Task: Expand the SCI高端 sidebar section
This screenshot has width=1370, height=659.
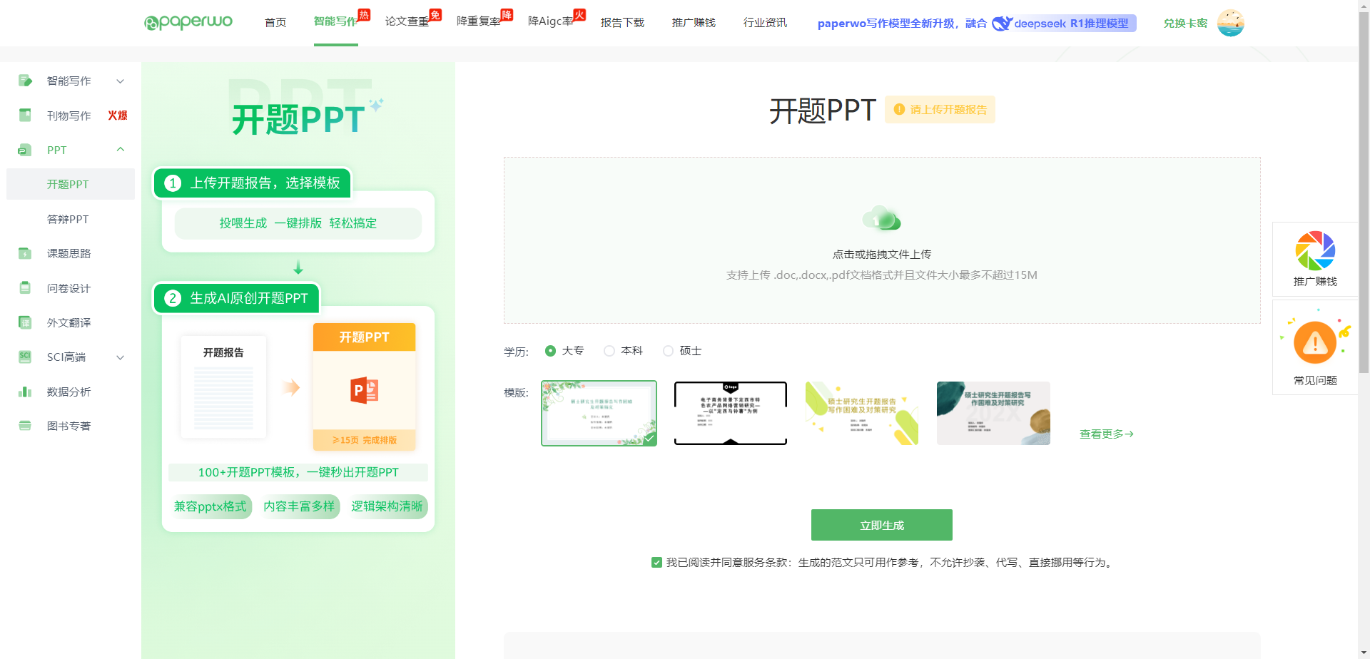Action: [x=121, y=357]
